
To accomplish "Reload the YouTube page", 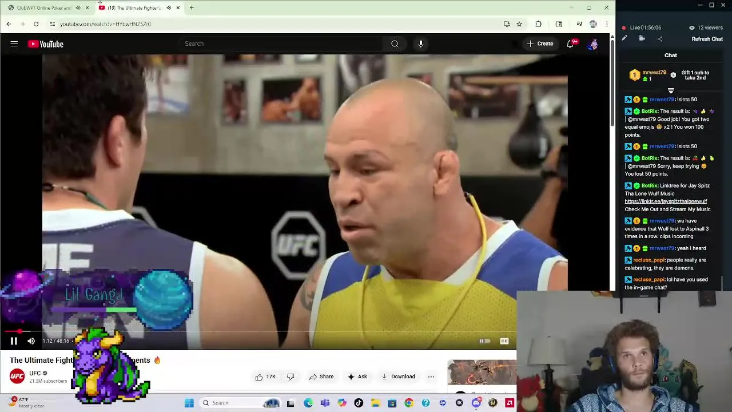I will coord(36,24).
